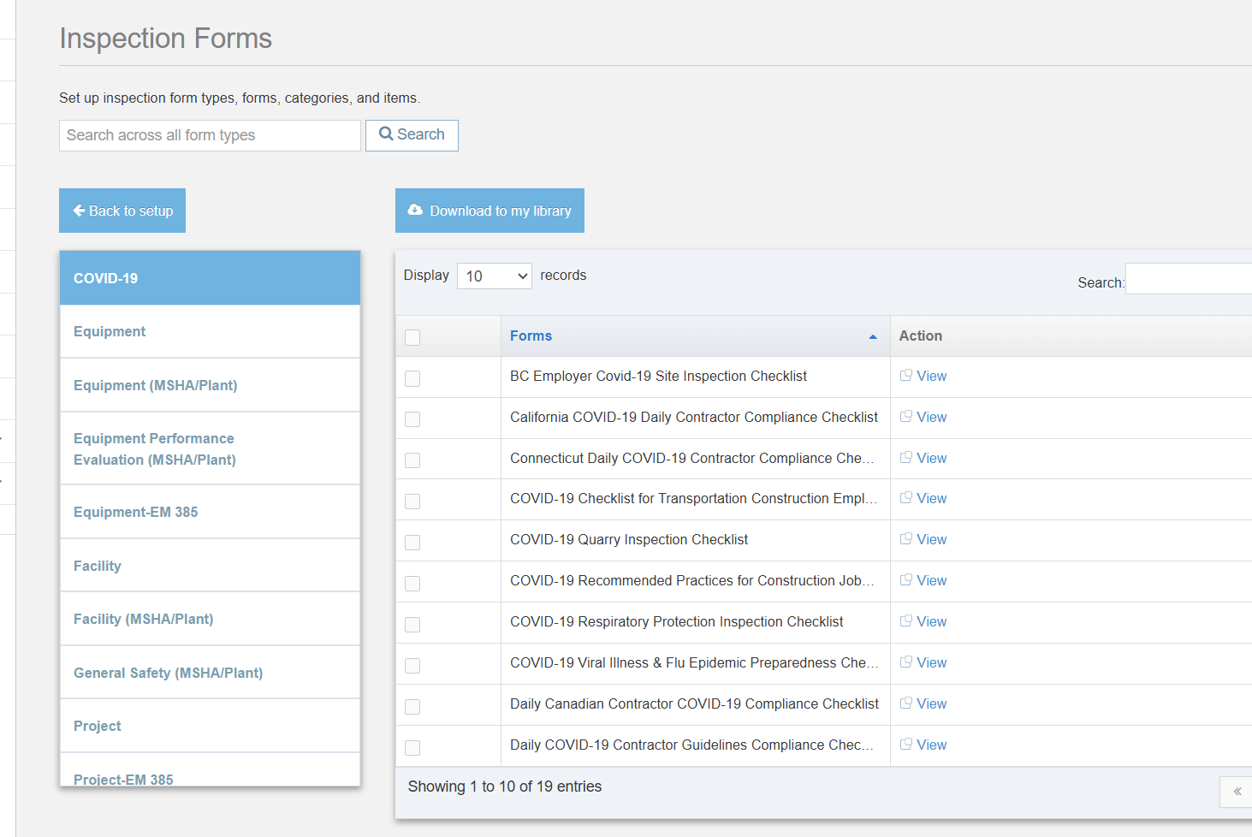1252x837 pixels.
Task: Click Download to my library button
Action: pos(490,211)
